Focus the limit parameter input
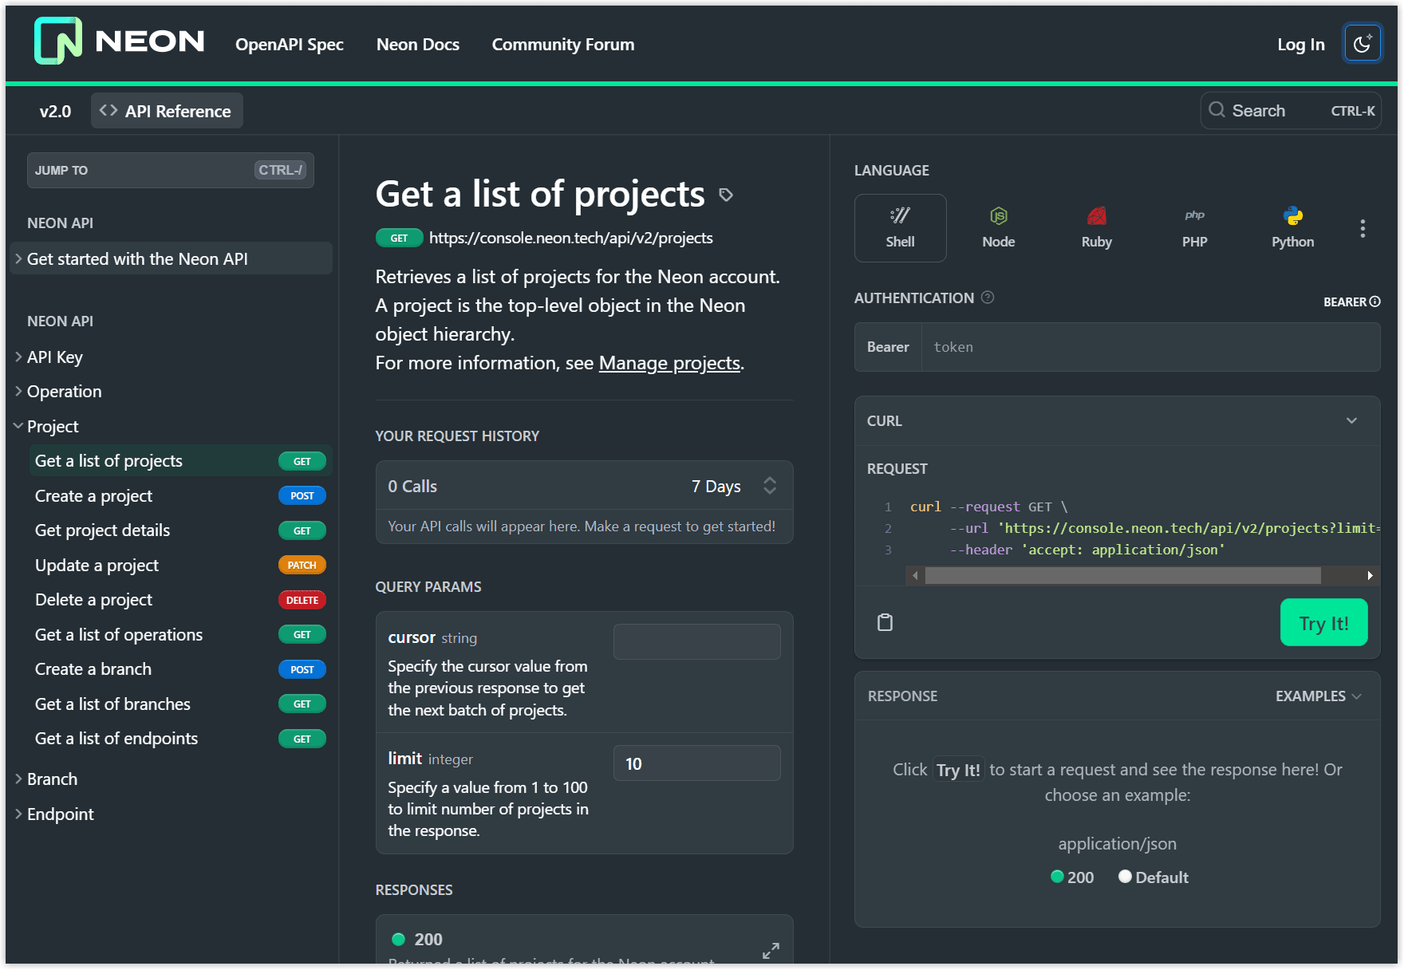 (697, 763)
